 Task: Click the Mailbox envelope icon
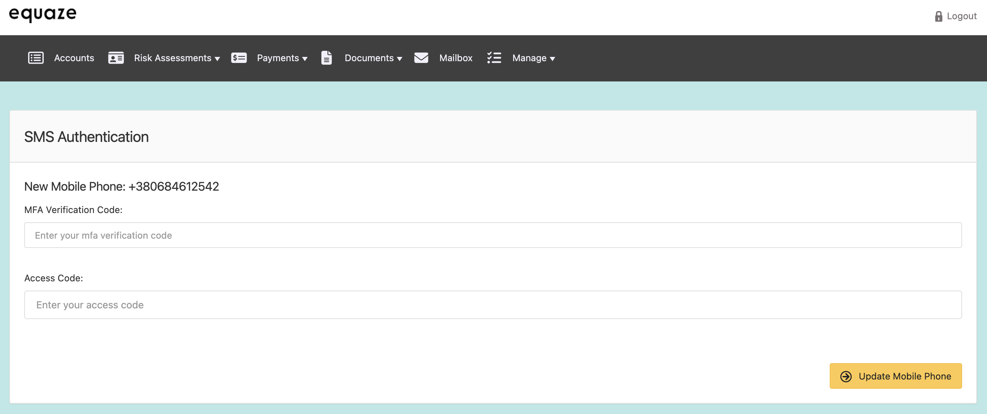(421, 58)
